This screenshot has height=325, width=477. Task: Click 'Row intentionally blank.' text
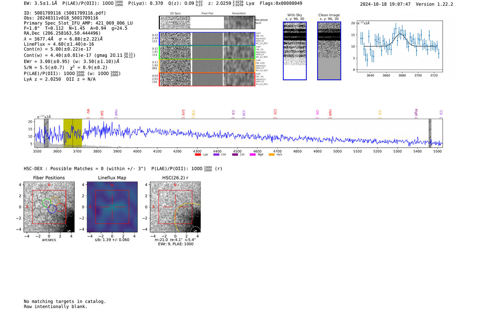point(56,307)
